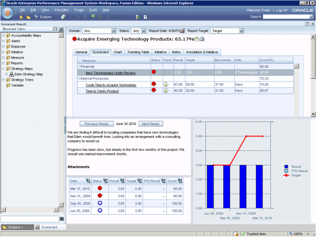This screenshot has height=237, width=316.
Task: Click the blue Result legend swatch
Action: click(x=286, y=167)
